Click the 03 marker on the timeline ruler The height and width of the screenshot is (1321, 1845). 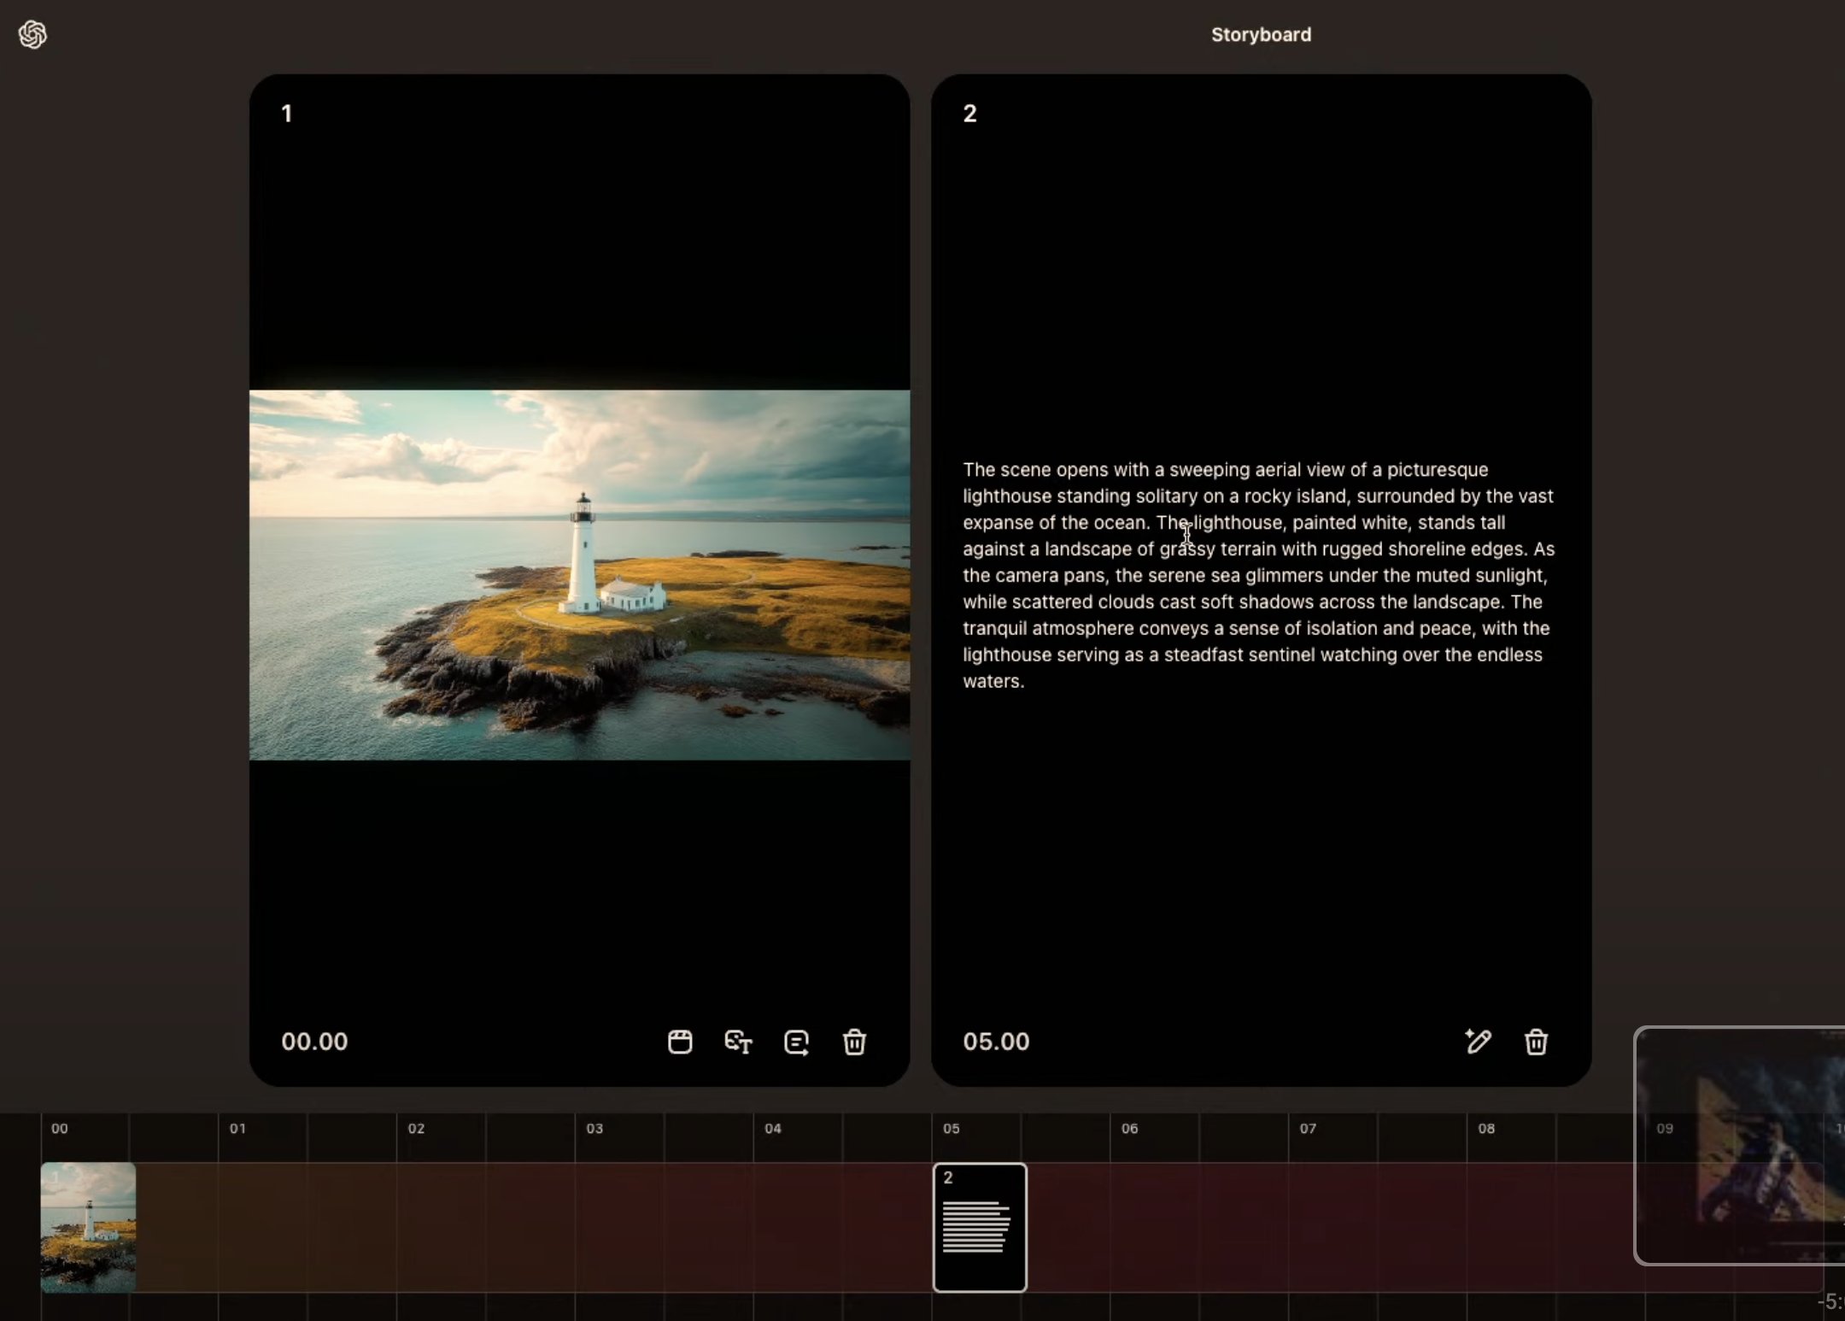coord(594,1129)
